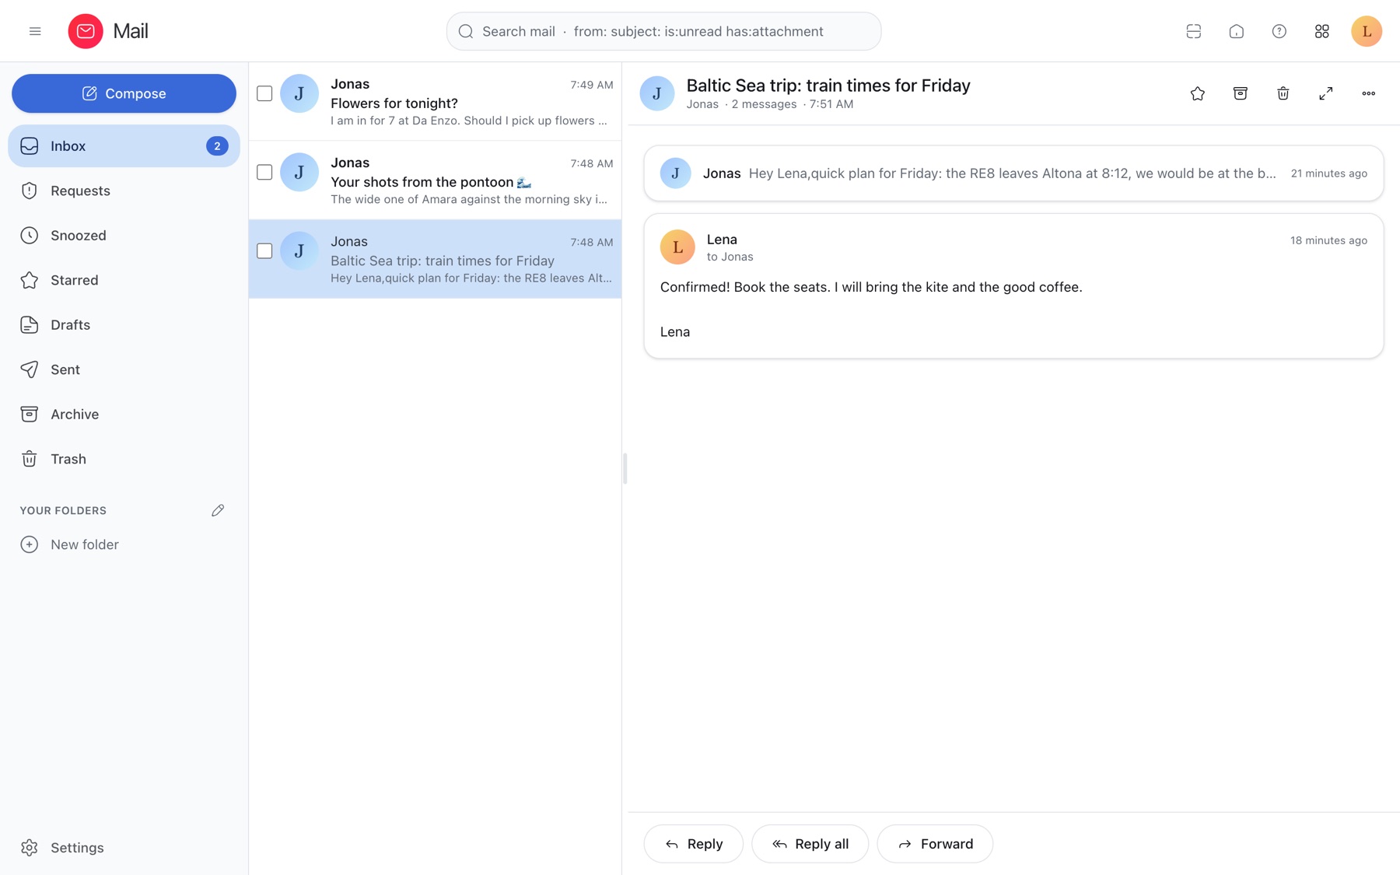Viewport: 1400px width, 875px height.
Task: Click the Reply button
Action: 694,844
